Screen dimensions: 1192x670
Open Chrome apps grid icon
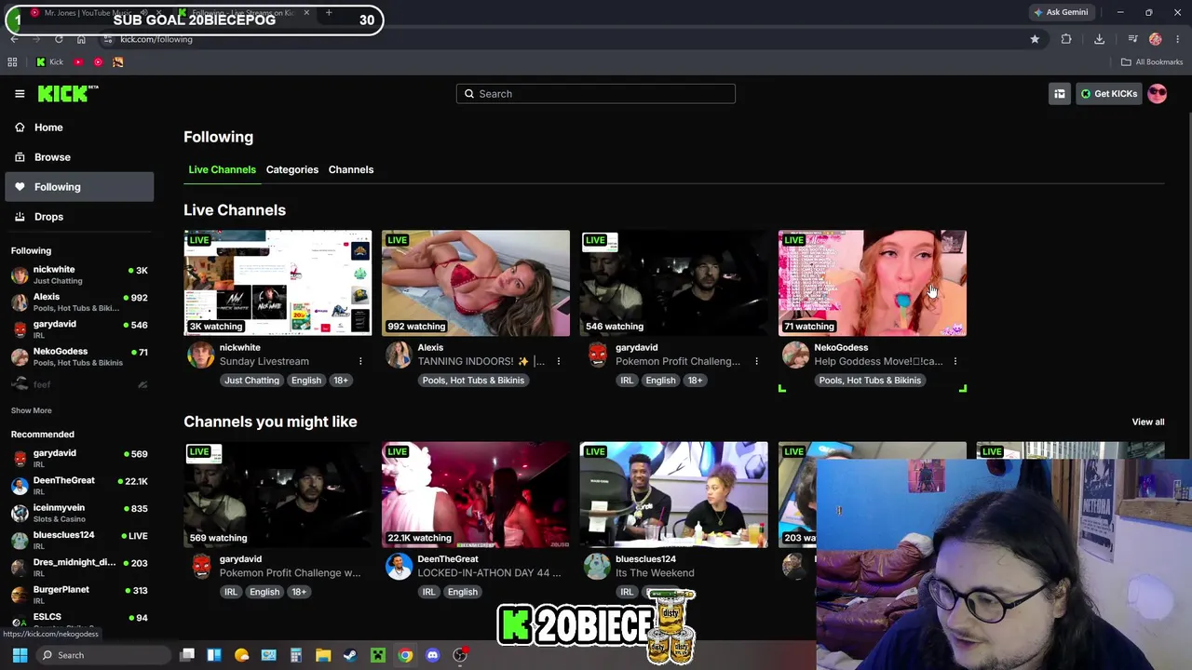click(12, 62)
